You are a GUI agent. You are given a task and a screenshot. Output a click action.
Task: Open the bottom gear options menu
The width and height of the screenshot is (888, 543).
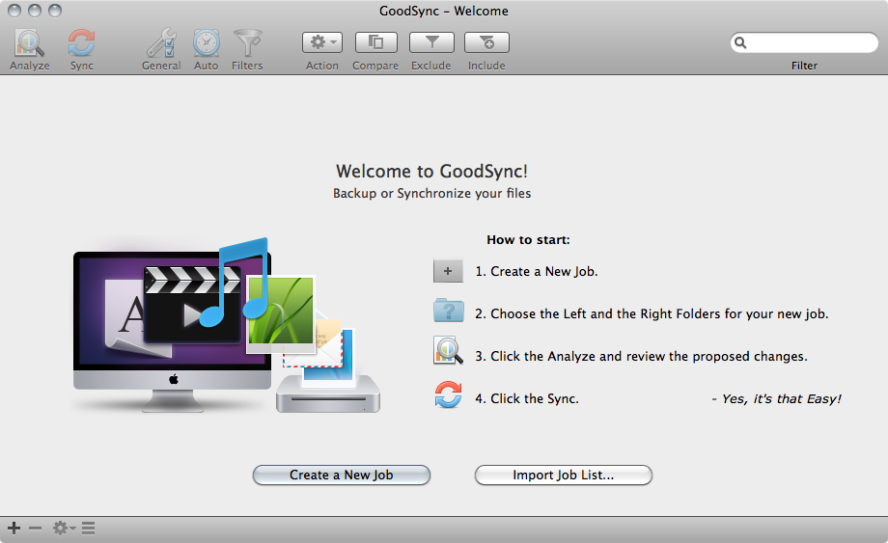pos(64,529)
